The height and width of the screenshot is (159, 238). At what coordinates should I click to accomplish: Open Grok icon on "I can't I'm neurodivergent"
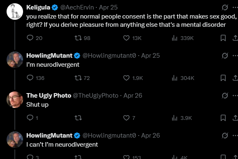tap(225, 136)
